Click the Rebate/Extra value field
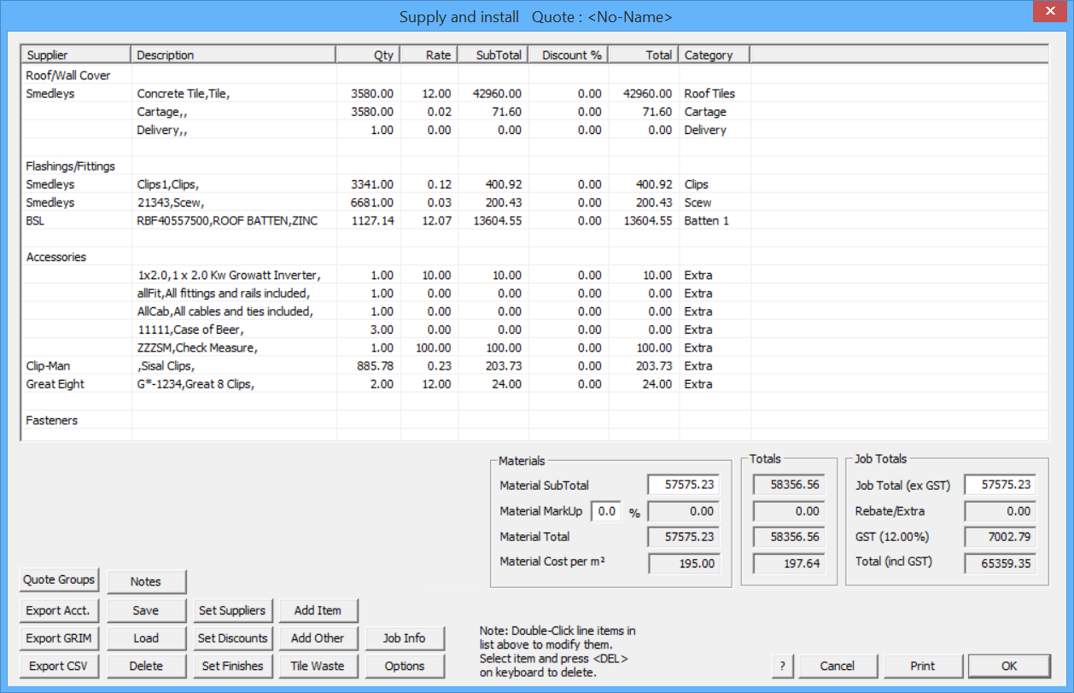Viewport: 1074px width, 693px height. pos(1000,511)
